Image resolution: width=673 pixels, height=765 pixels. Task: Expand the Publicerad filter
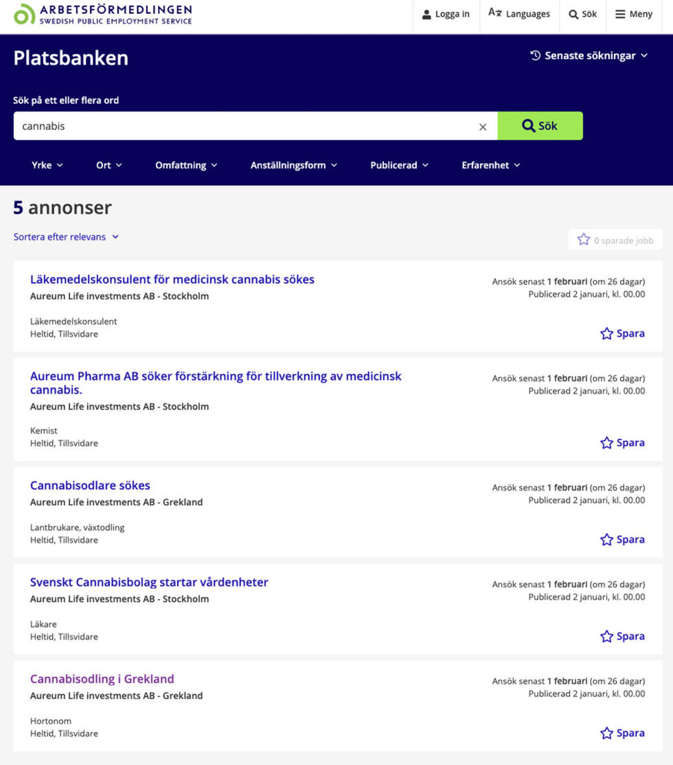(399, 165)
